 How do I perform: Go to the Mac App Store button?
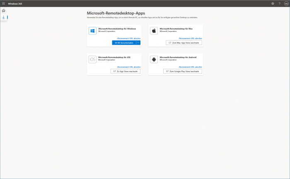184,43
